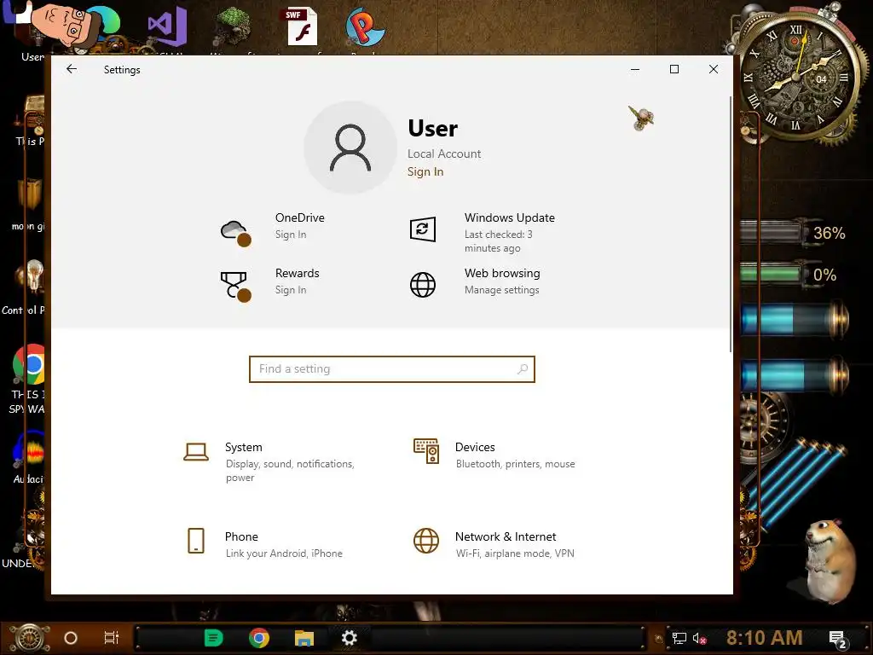Screen dimensions: 873x655
Task: Open the notification center with badge 2
Action: click(x=837, y=639)
